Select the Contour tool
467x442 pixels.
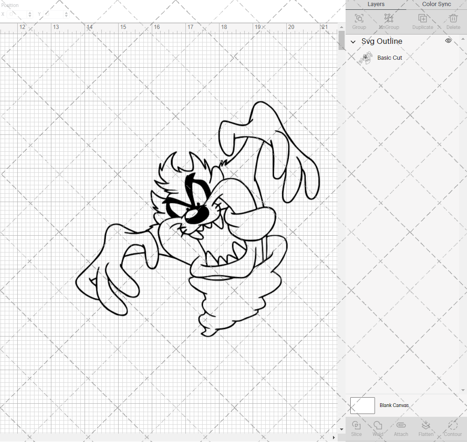click(453, 425)
